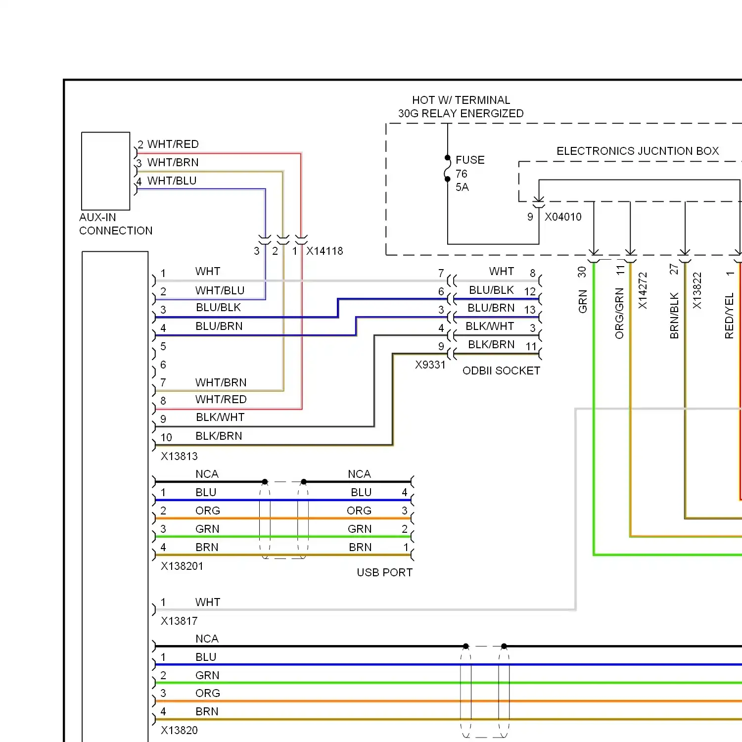Click 'WHT/BLU' at AUX-IN pin 4
Viewport: 742px width, 742px height.
pos(172,181)
